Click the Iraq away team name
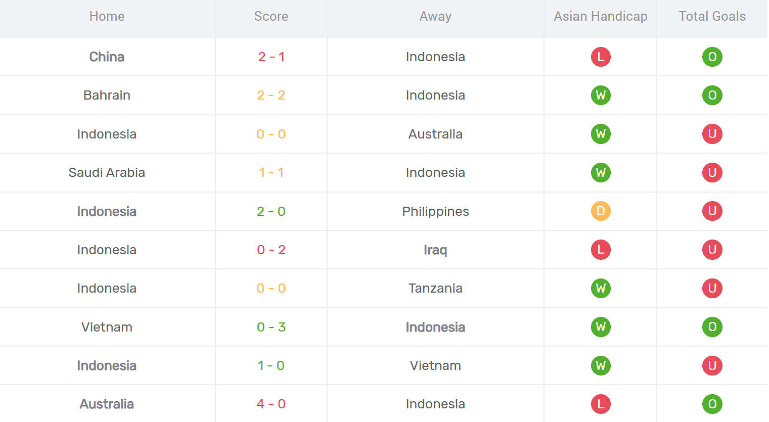 (435, 250)
